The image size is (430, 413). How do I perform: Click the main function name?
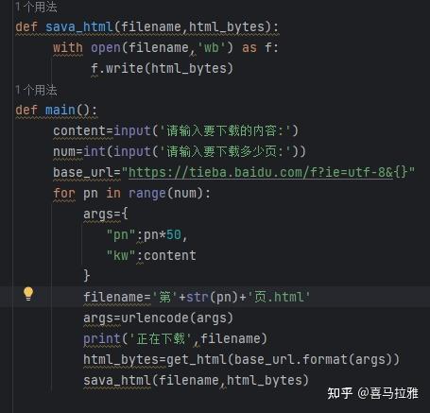pyautogui.click(x=60, y=110)
